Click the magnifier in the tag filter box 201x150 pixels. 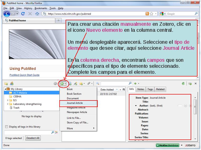(x=53, y=132)
